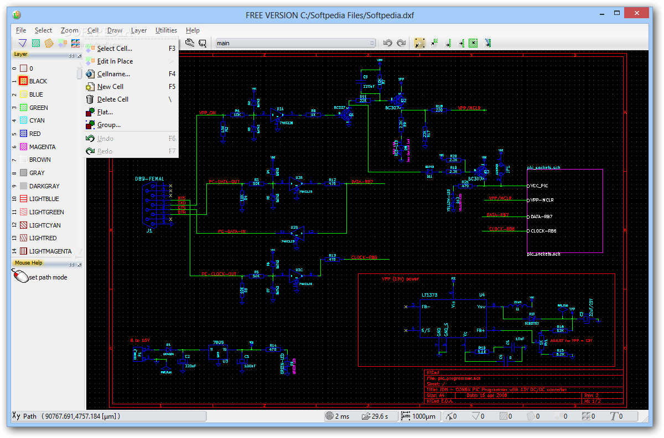664x438 pixels.
Task: Open the Utilities menu
Action: (x=166, y=30)
